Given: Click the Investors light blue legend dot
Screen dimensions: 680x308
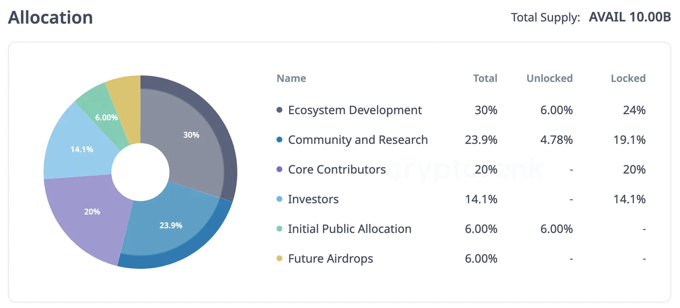Looking at the screenshot, I should (279, 199).
